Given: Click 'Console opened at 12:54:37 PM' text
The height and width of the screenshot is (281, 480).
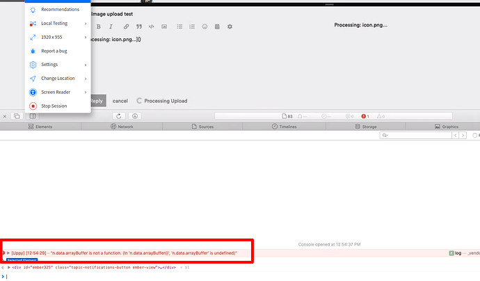Looking at the screenshot, I should coord(329,245).
